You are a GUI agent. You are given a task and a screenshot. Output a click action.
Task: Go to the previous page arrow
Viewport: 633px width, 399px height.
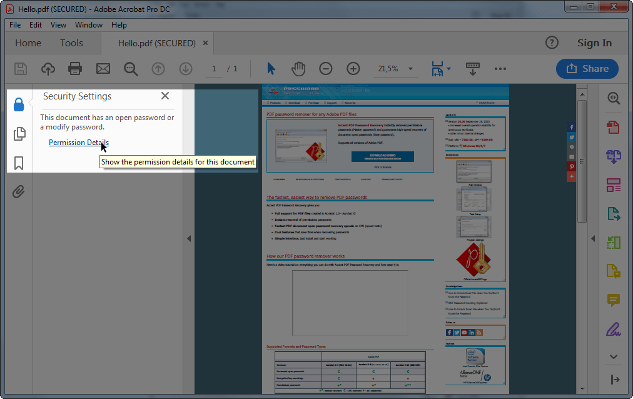(158, 69)
